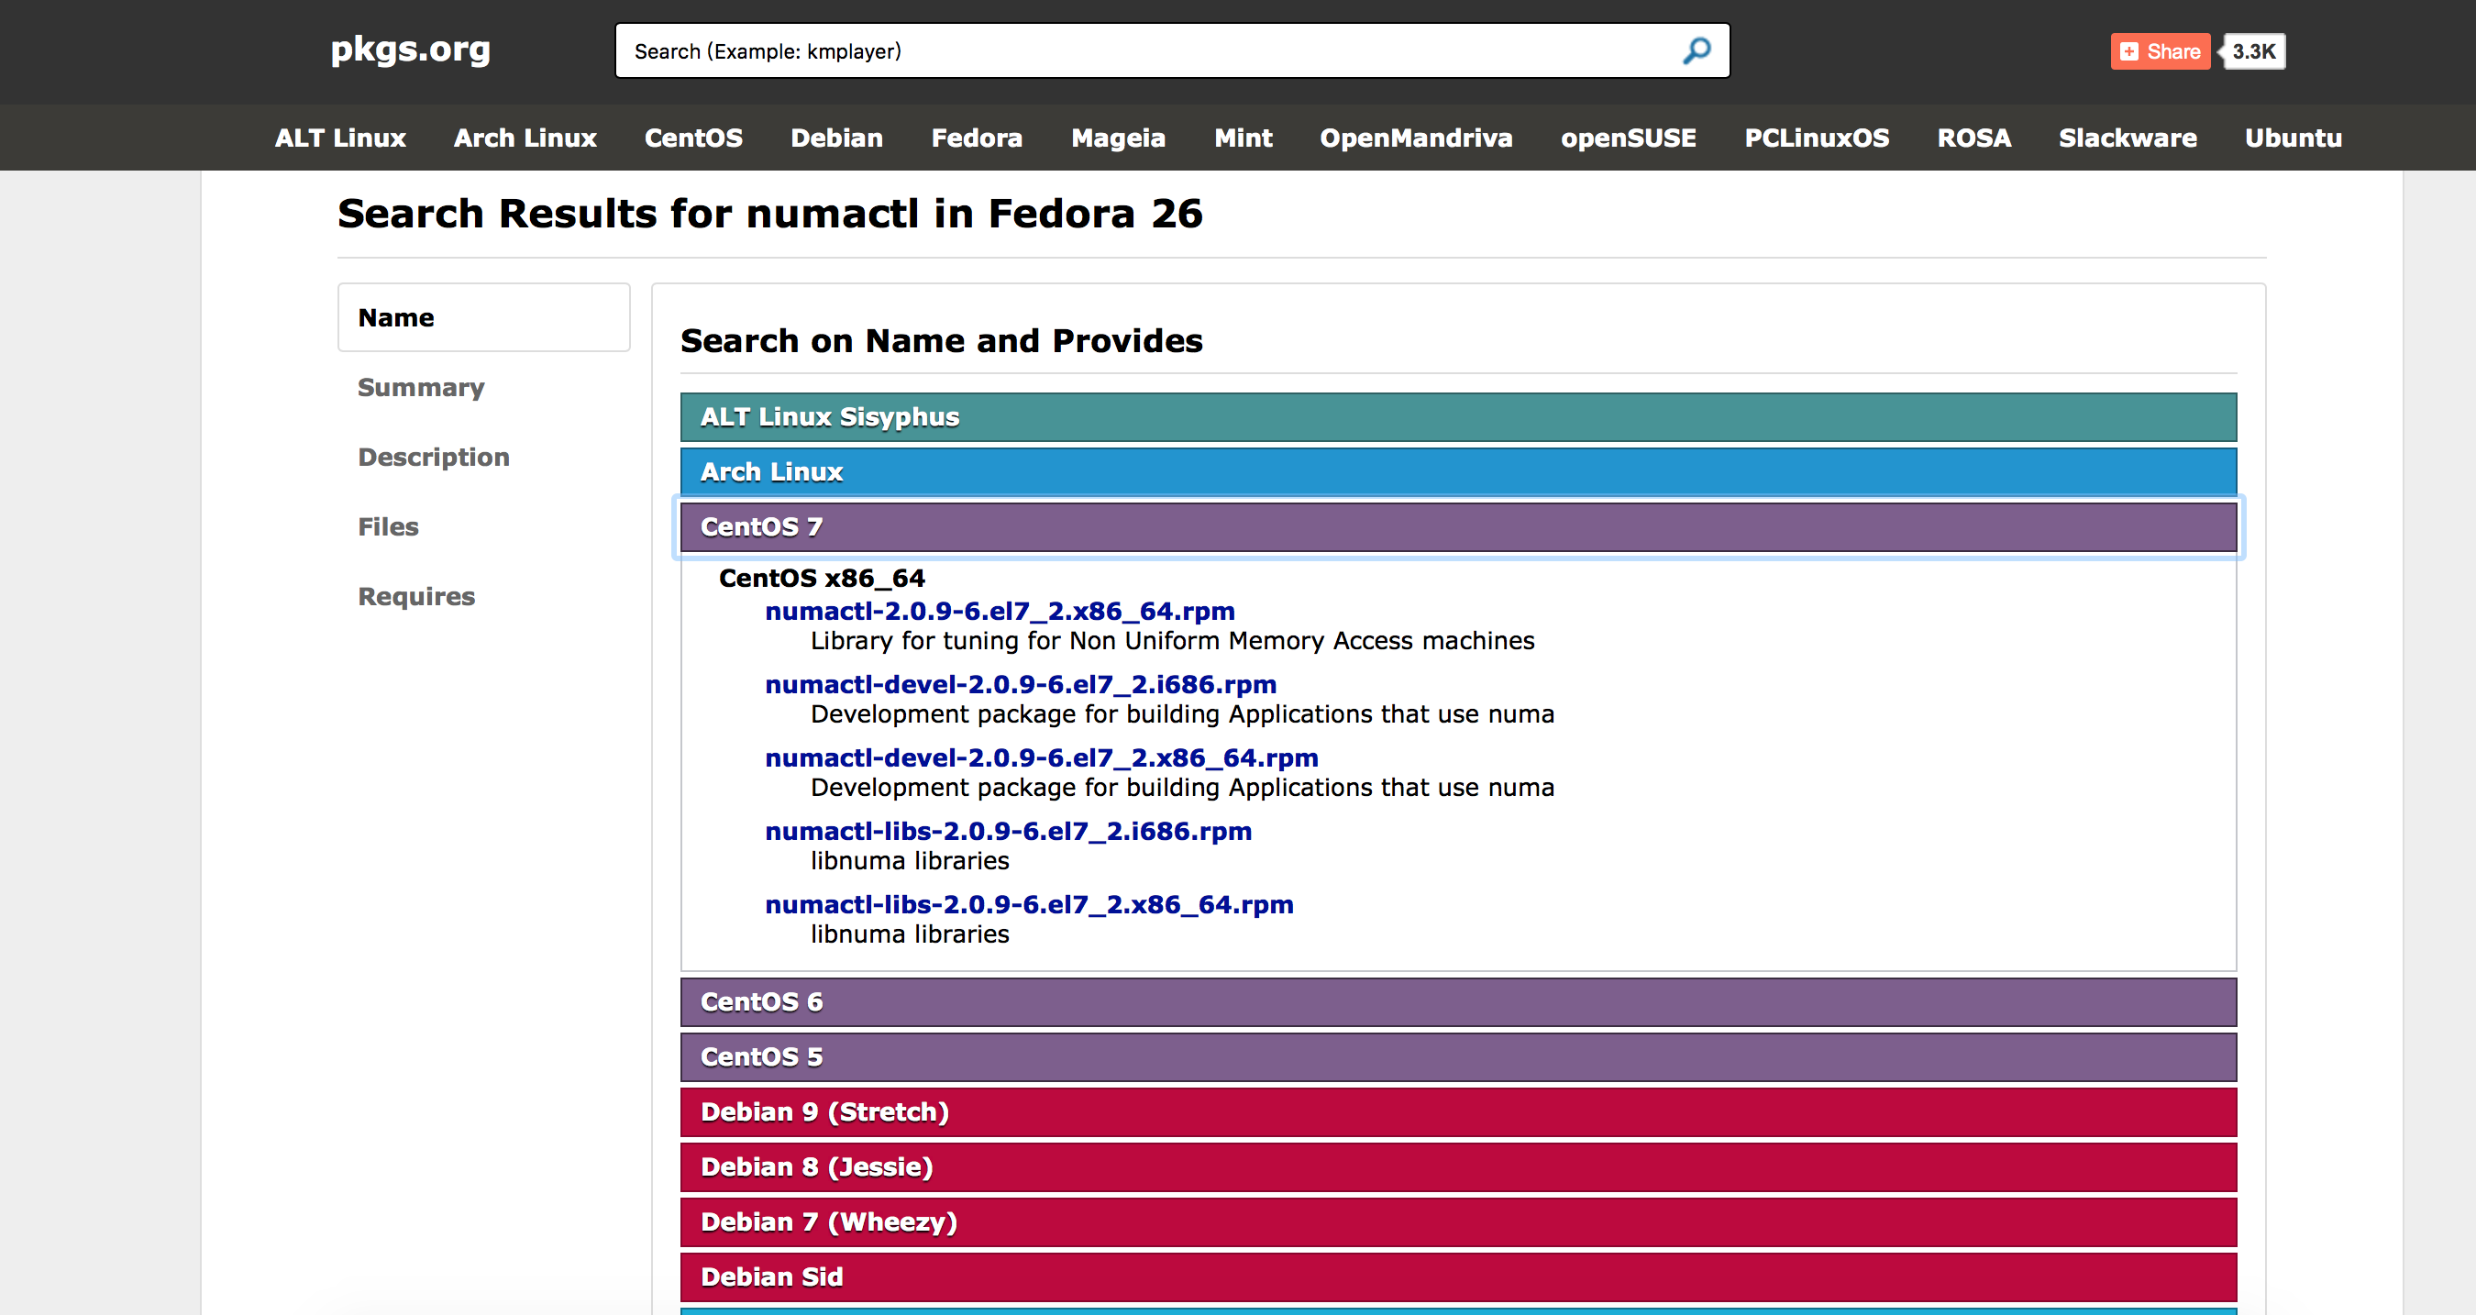Open numactl-libs-2.0.9-6.el7_2.x86_64.rpm link
The width and height of the screenshot is (2476, 1315).
[1029, 903]
